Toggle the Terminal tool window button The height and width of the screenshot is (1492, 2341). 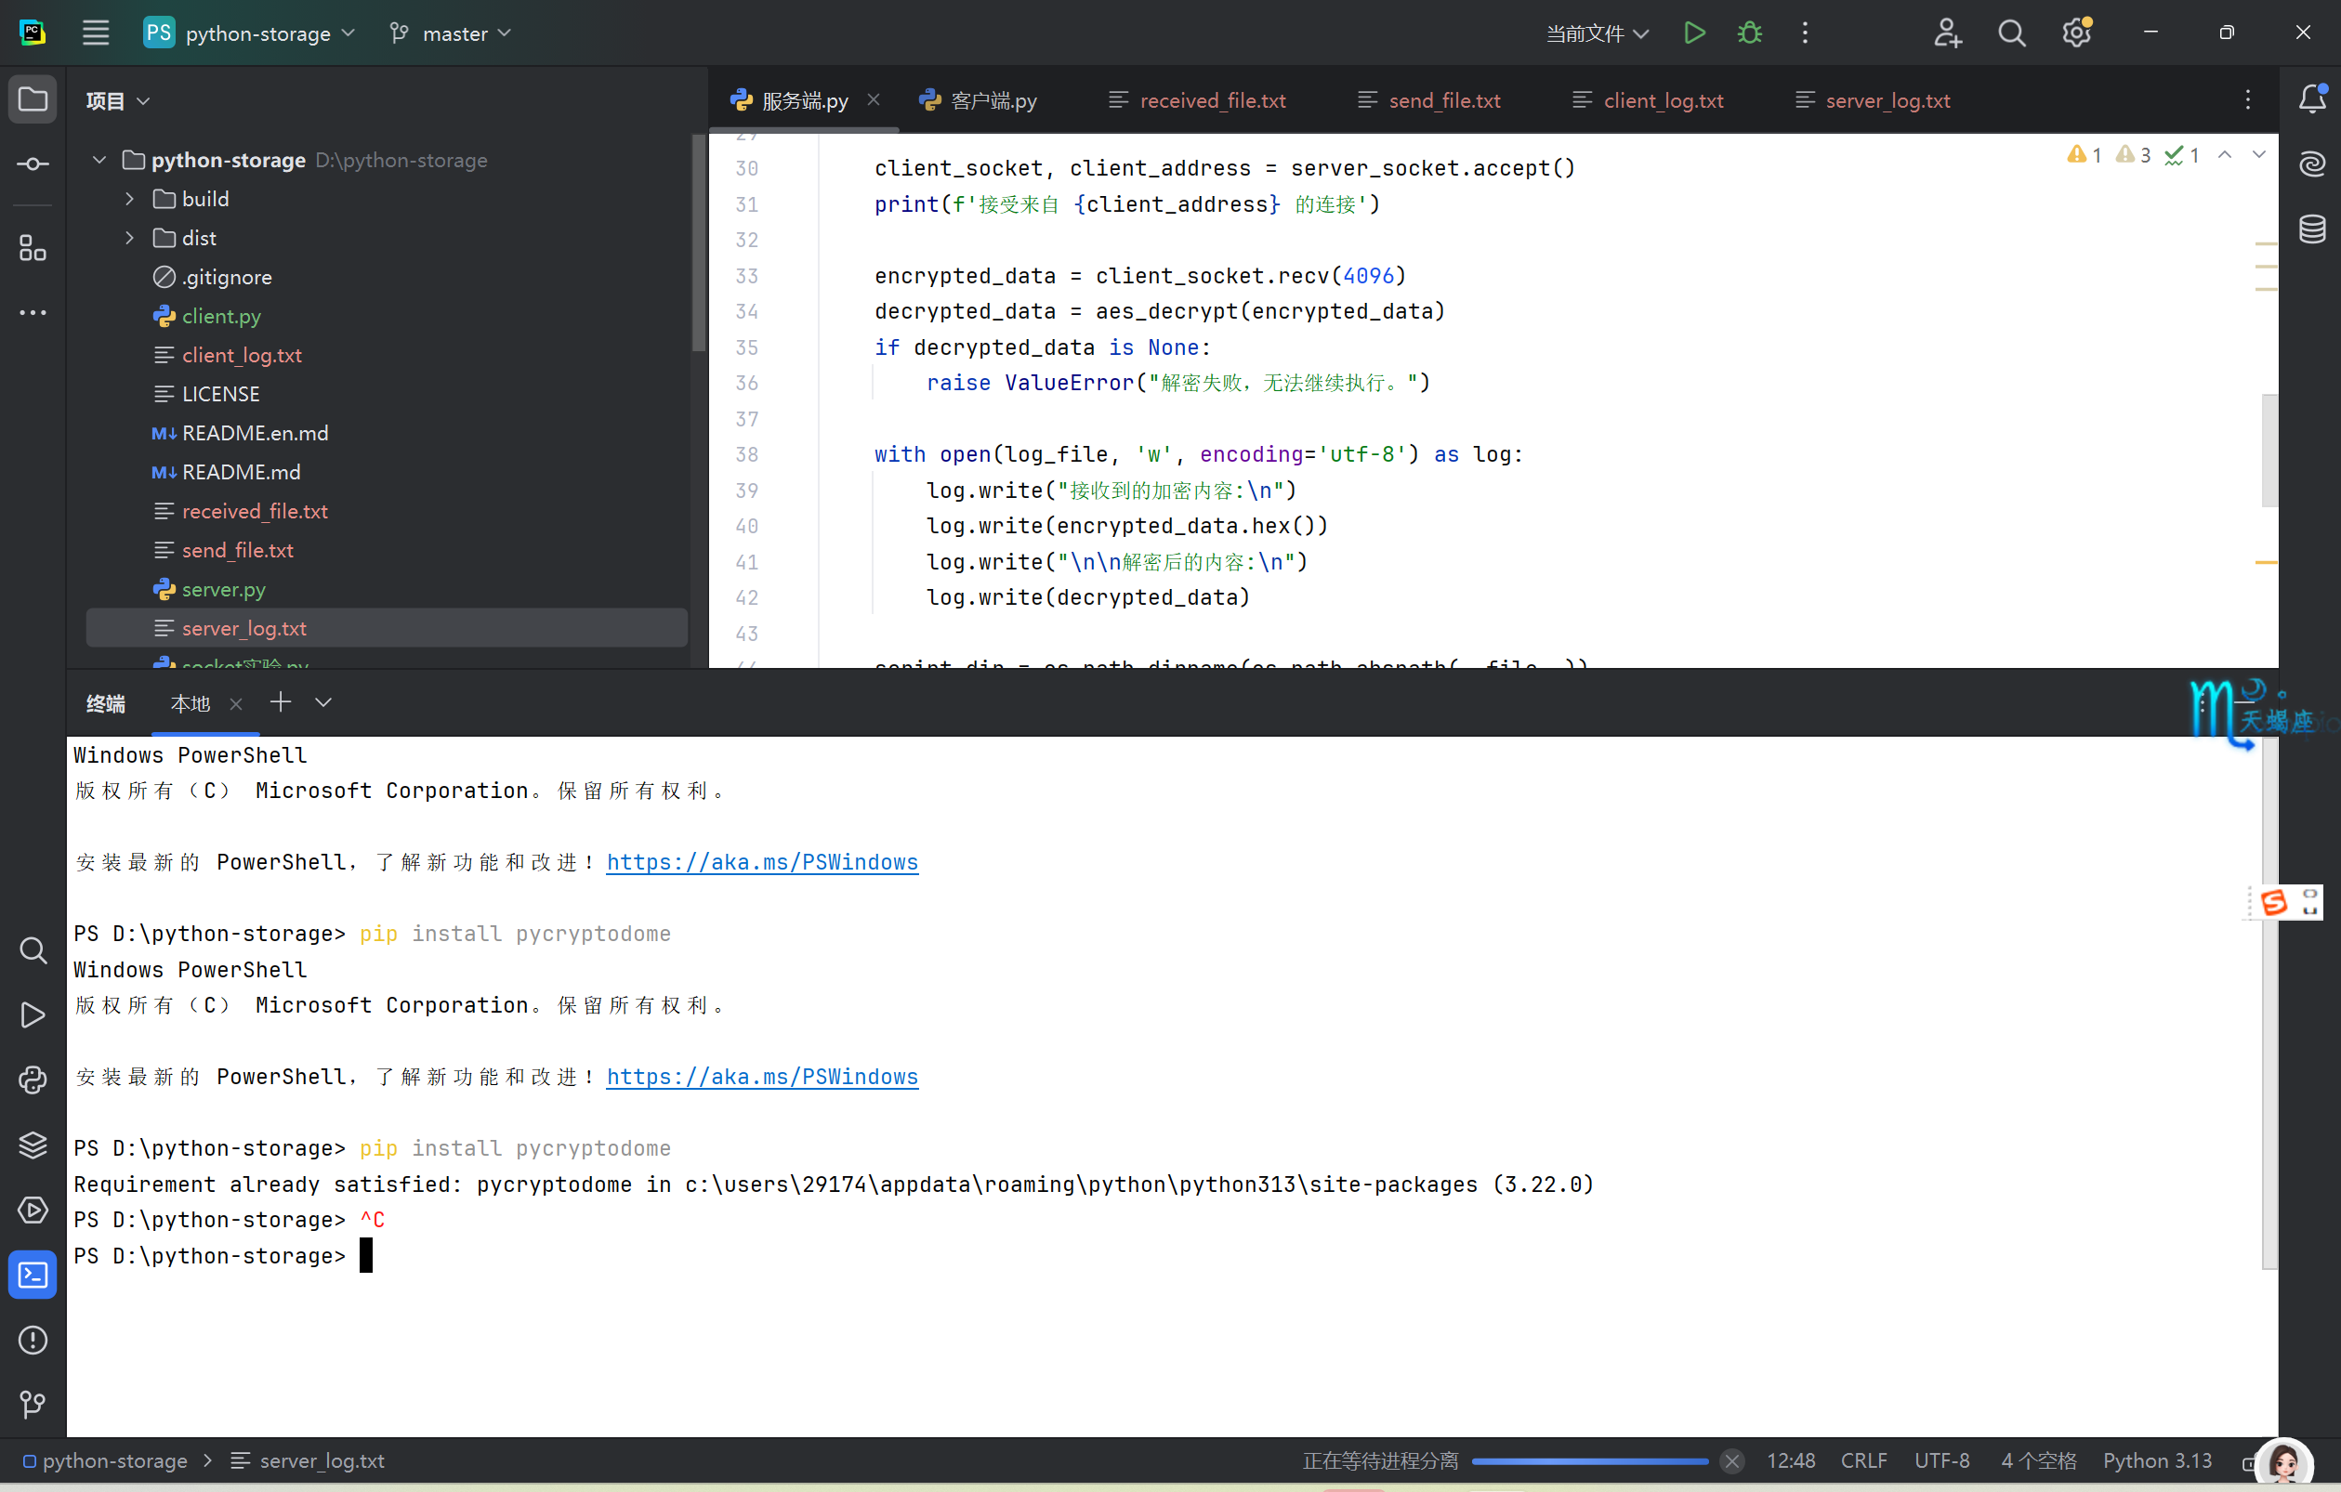[x=33, y=1275]
